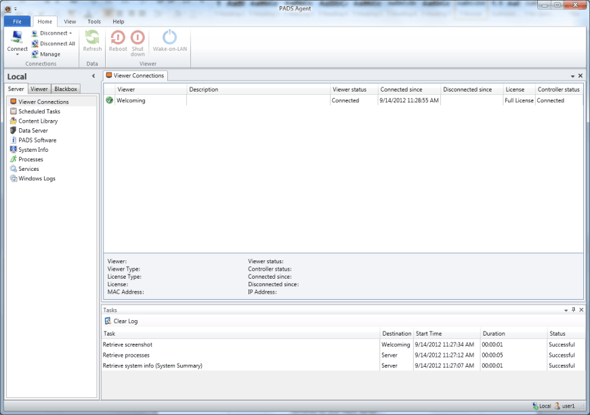Click the Wake-on-LAN power icon
Viewport: 590px width, 415px height.
[169, 37]
